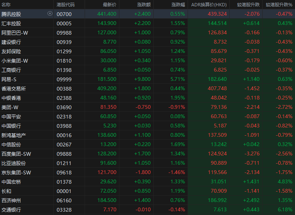The width and height of the screenshot is (295, 215).
Task: Select 工商银行 in the list
Action: [11, 70]
